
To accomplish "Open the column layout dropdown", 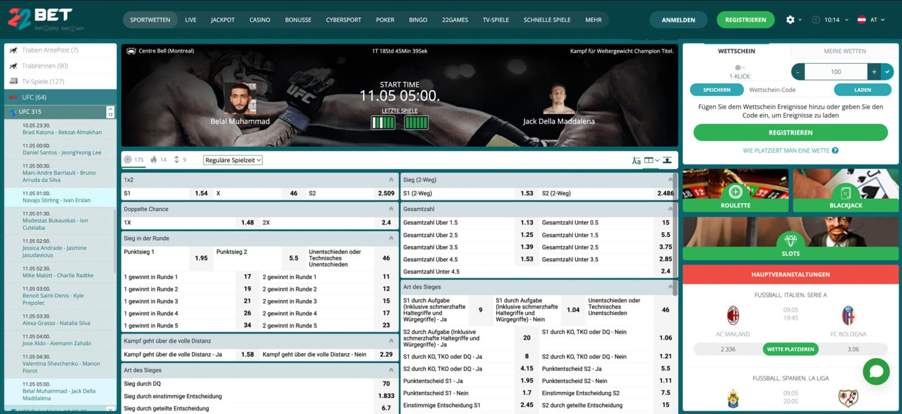I will [x=652, y=161].
